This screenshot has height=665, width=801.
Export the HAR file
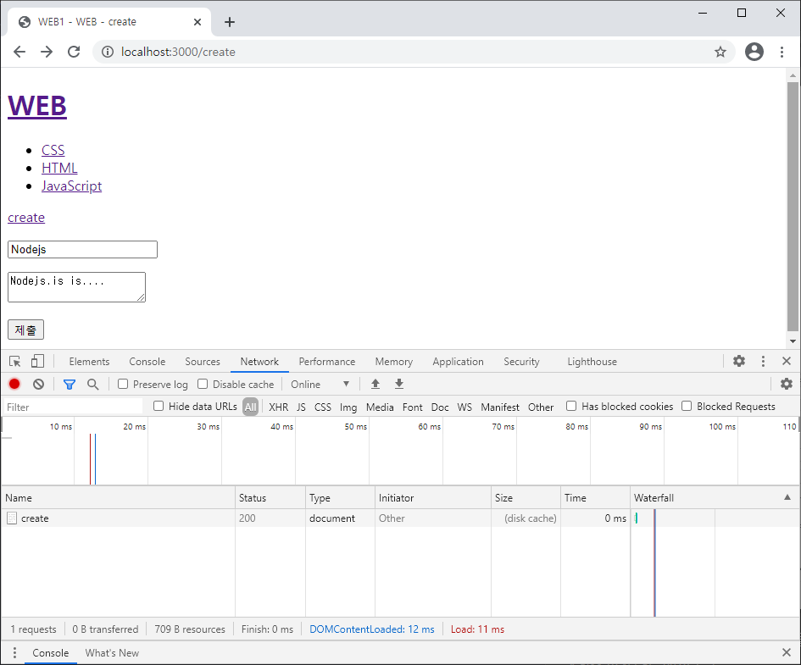tap(399, 385)
